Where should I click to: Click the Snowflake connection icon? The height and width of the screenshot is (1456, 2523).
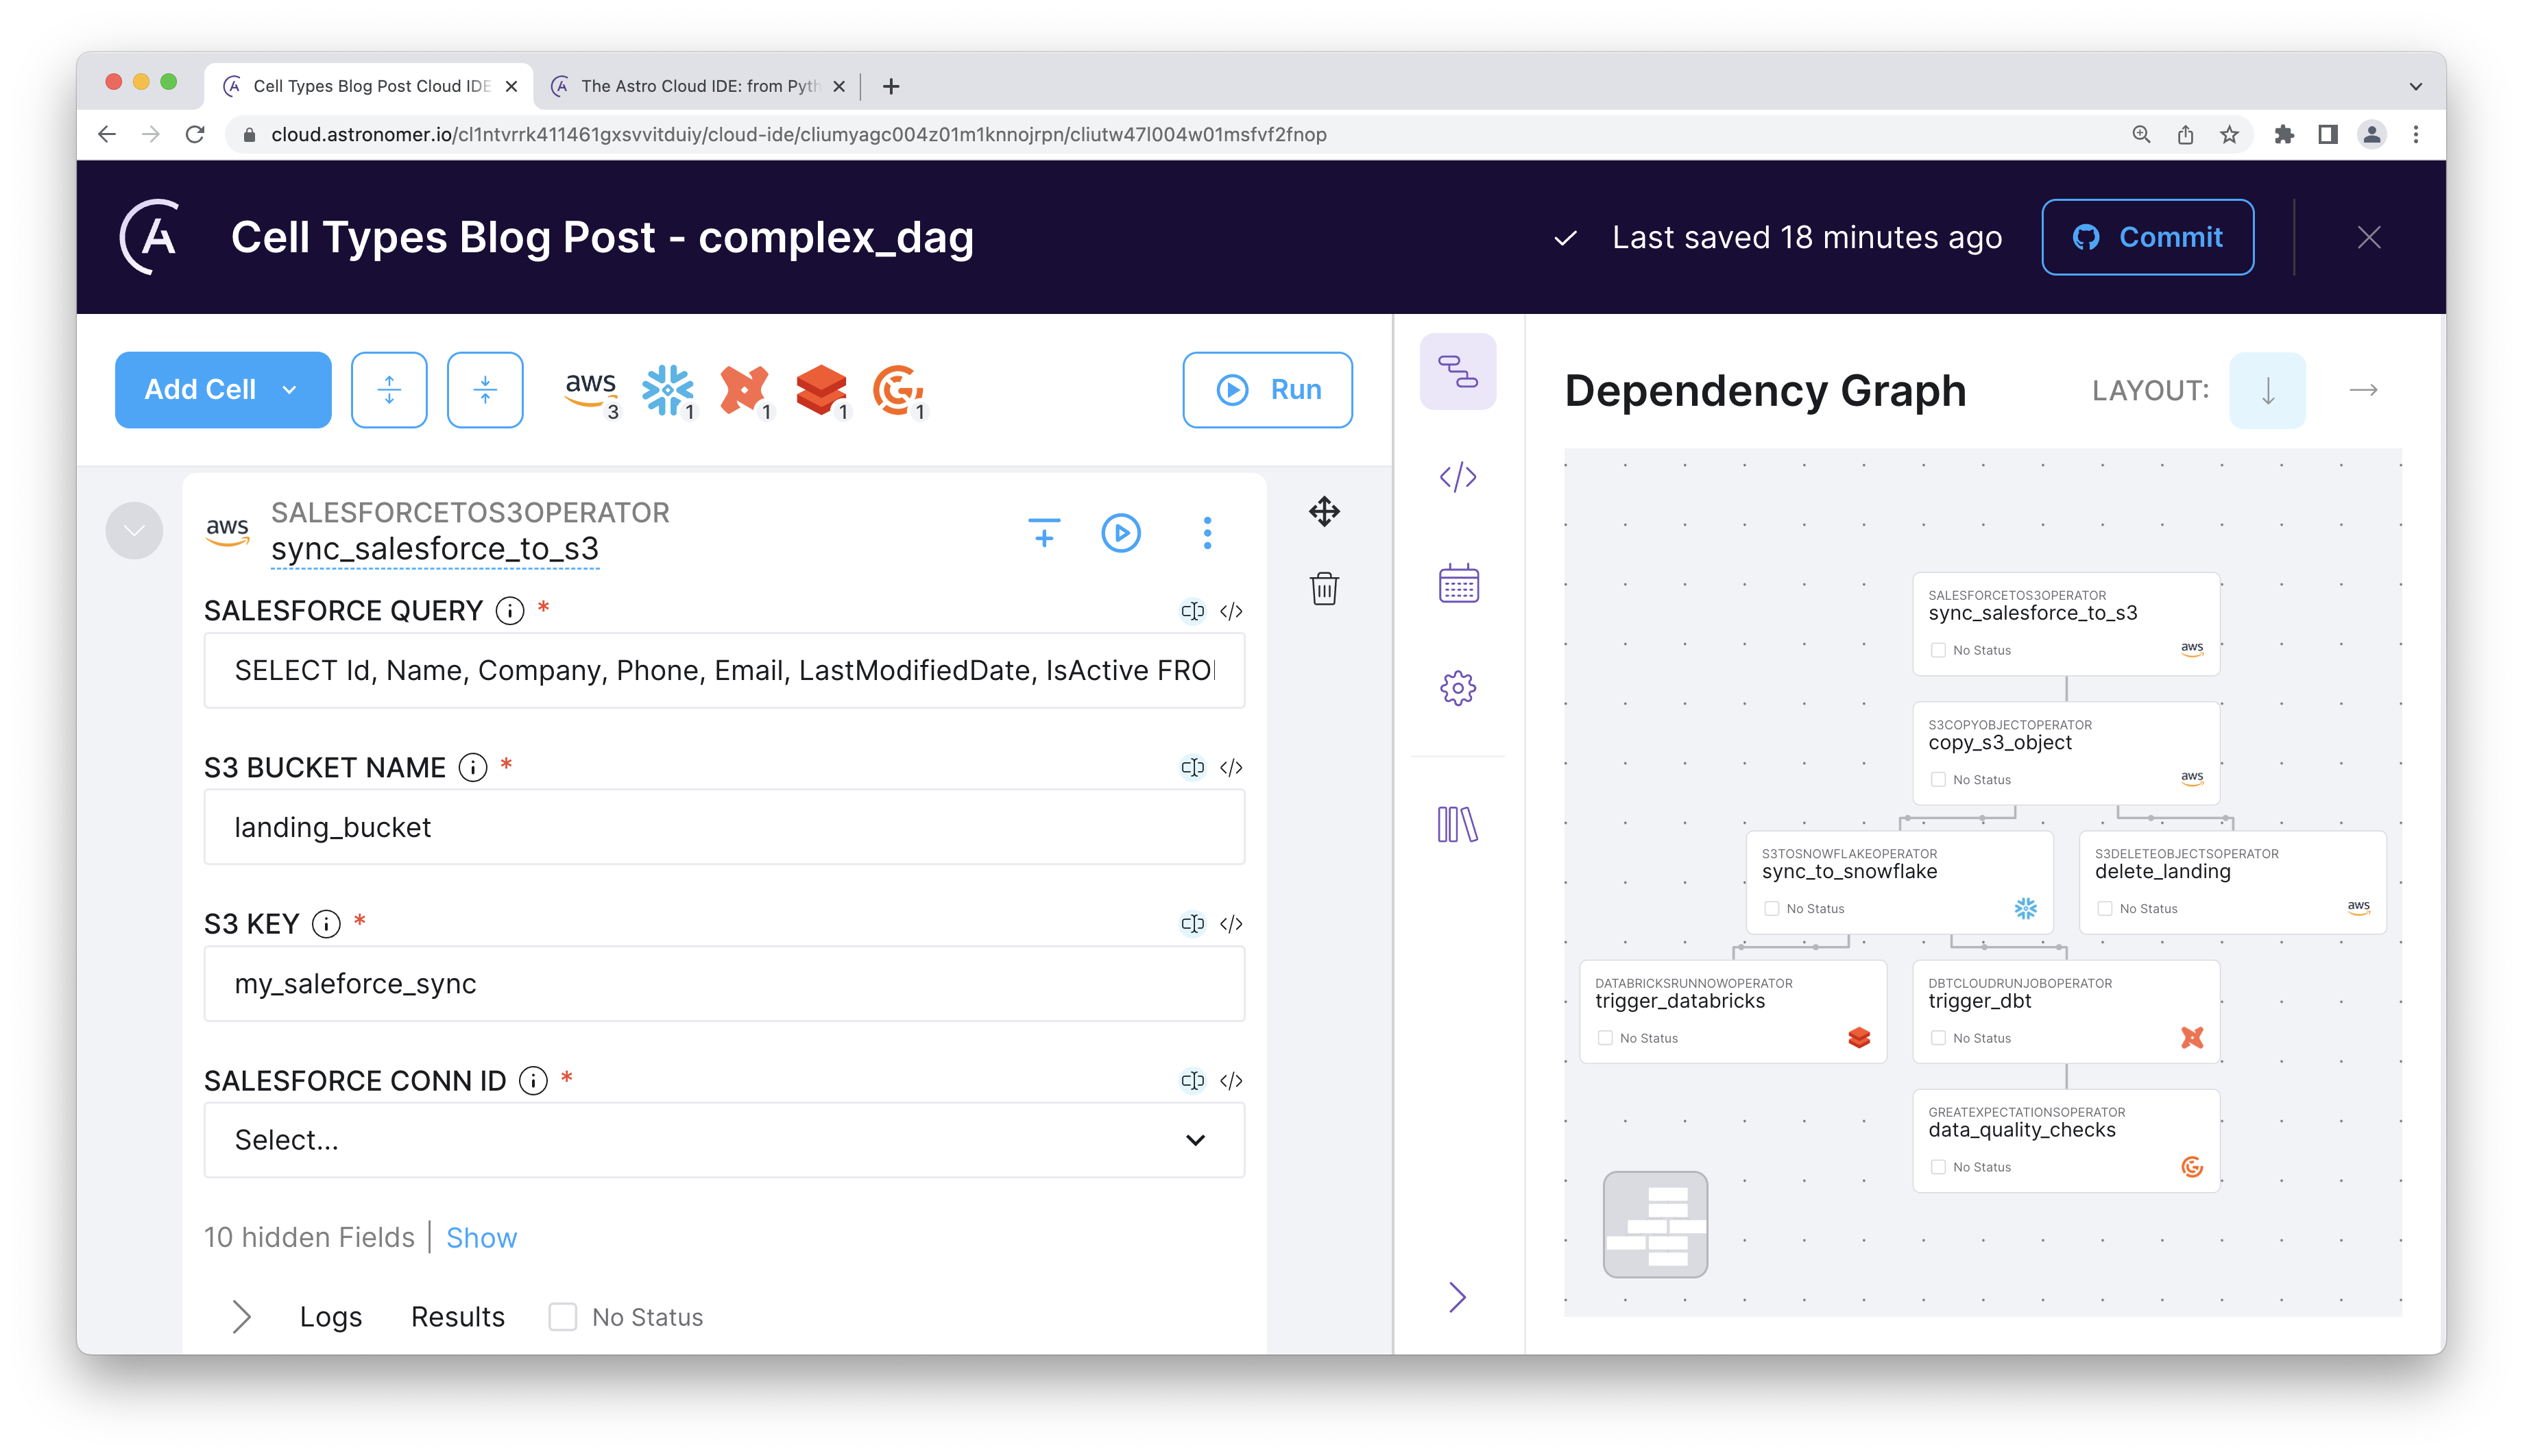pos(667,389)
